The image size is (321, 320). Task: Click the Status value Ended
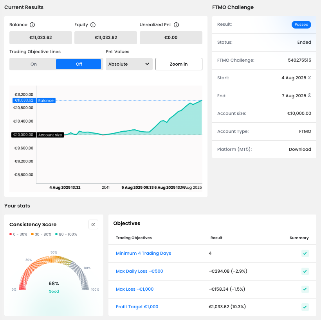304,42
